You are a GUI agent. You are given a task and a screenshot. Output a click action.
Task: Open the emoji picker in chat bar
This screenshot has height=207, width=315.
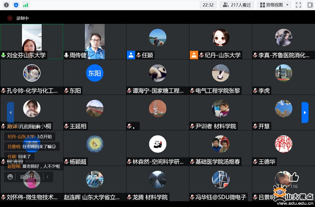[x=10, y=177]
